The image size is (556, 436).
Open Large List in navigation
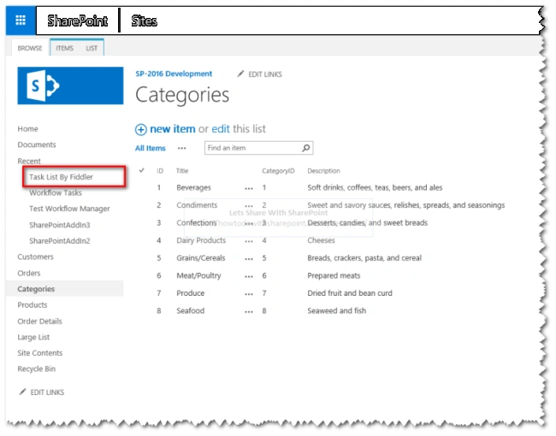pyautogui.click(x=33, y=338)
